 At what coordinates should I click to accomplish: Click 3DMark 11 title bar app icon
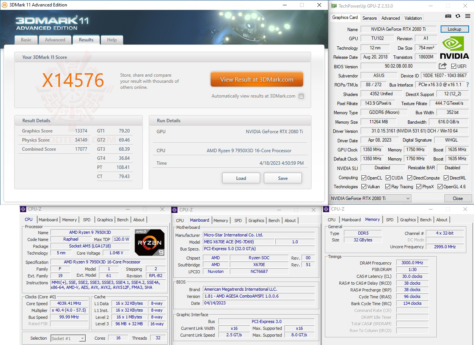pos(5,5)
